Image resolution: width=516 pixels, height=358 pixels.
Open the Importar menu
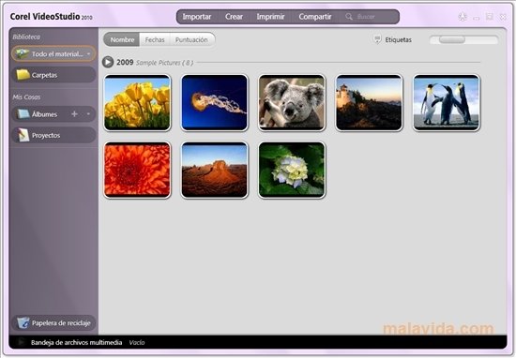197,17
